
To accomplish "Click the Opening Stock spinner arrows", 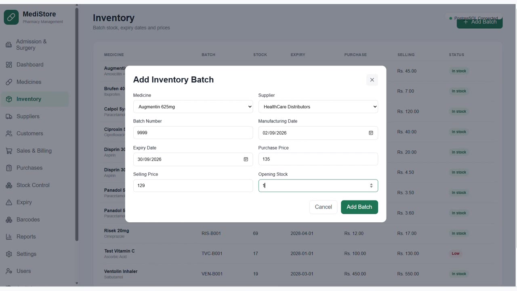I will click(371, 186).
